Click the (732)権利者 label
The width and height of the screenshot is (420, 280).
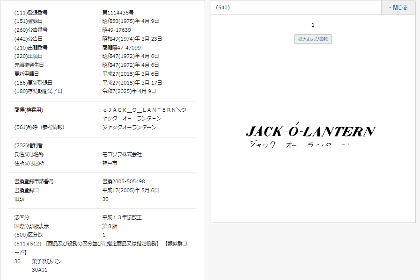click(x=29, y=145)
